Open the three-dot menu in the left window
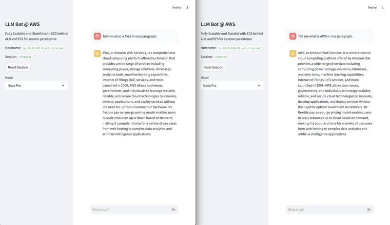This screenshot has width=390, height=225. pyautogui.click(x=187, y=7)
